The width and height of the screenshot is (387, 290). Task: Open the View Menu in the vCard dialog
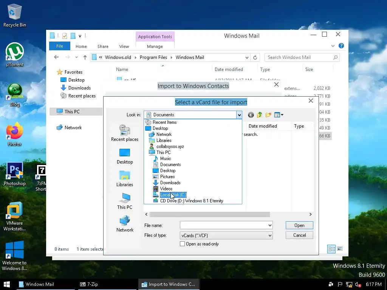coord(279,115)
